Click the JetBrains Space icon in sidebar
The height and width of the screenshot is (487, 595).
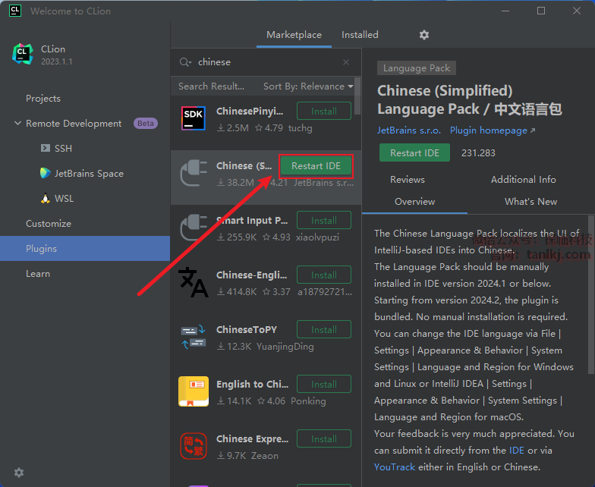[46, 173]
